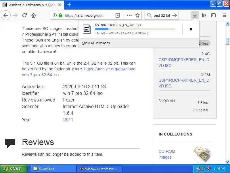
Task: Click the search magnifier icon
Action: [149, 15]
